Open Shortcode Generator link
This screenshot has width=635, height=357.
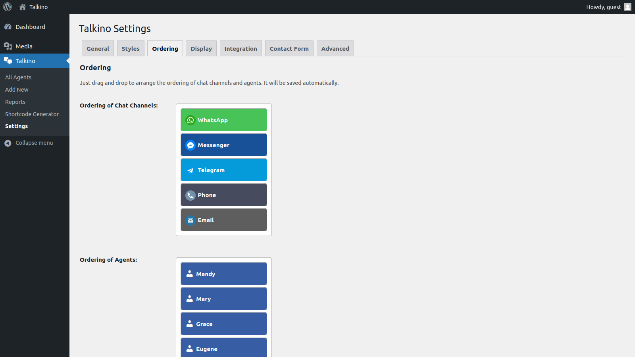32,114
